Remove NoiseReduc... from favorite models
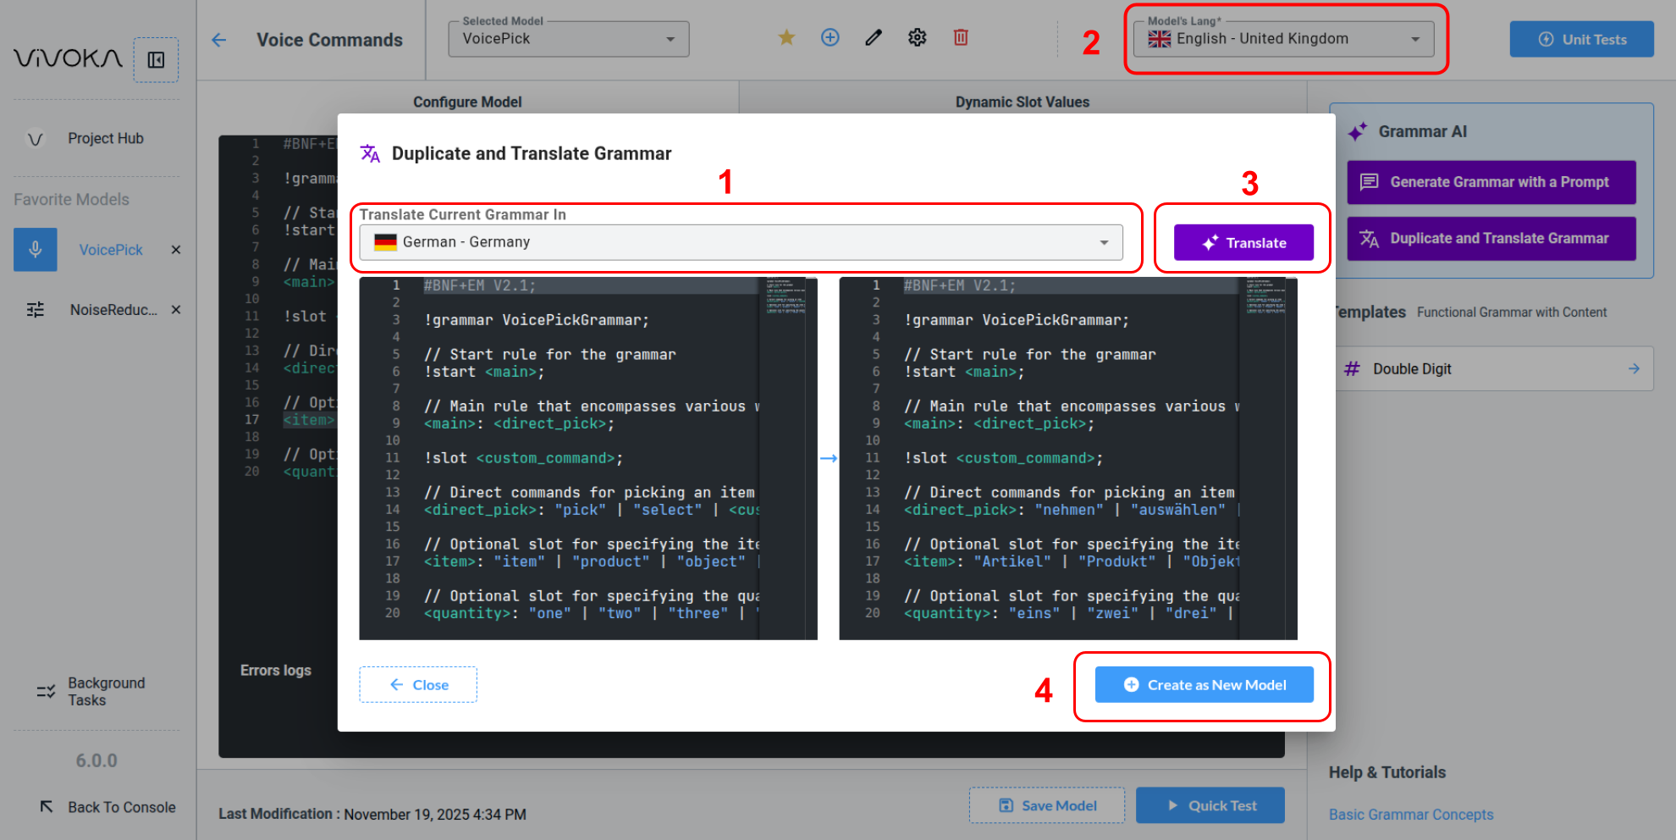This screenshot has height=840, width=1676. point(176,310)
